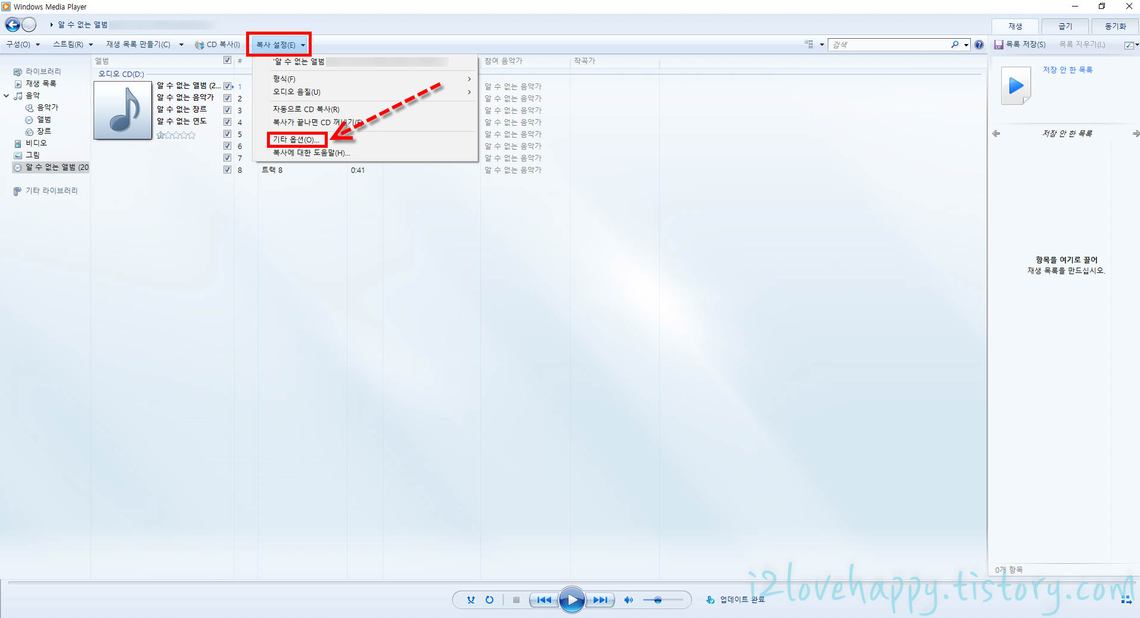The width and height of the screenshot is (1140, 618).
Task: Click the Previous track button
Action: [543, 600]
